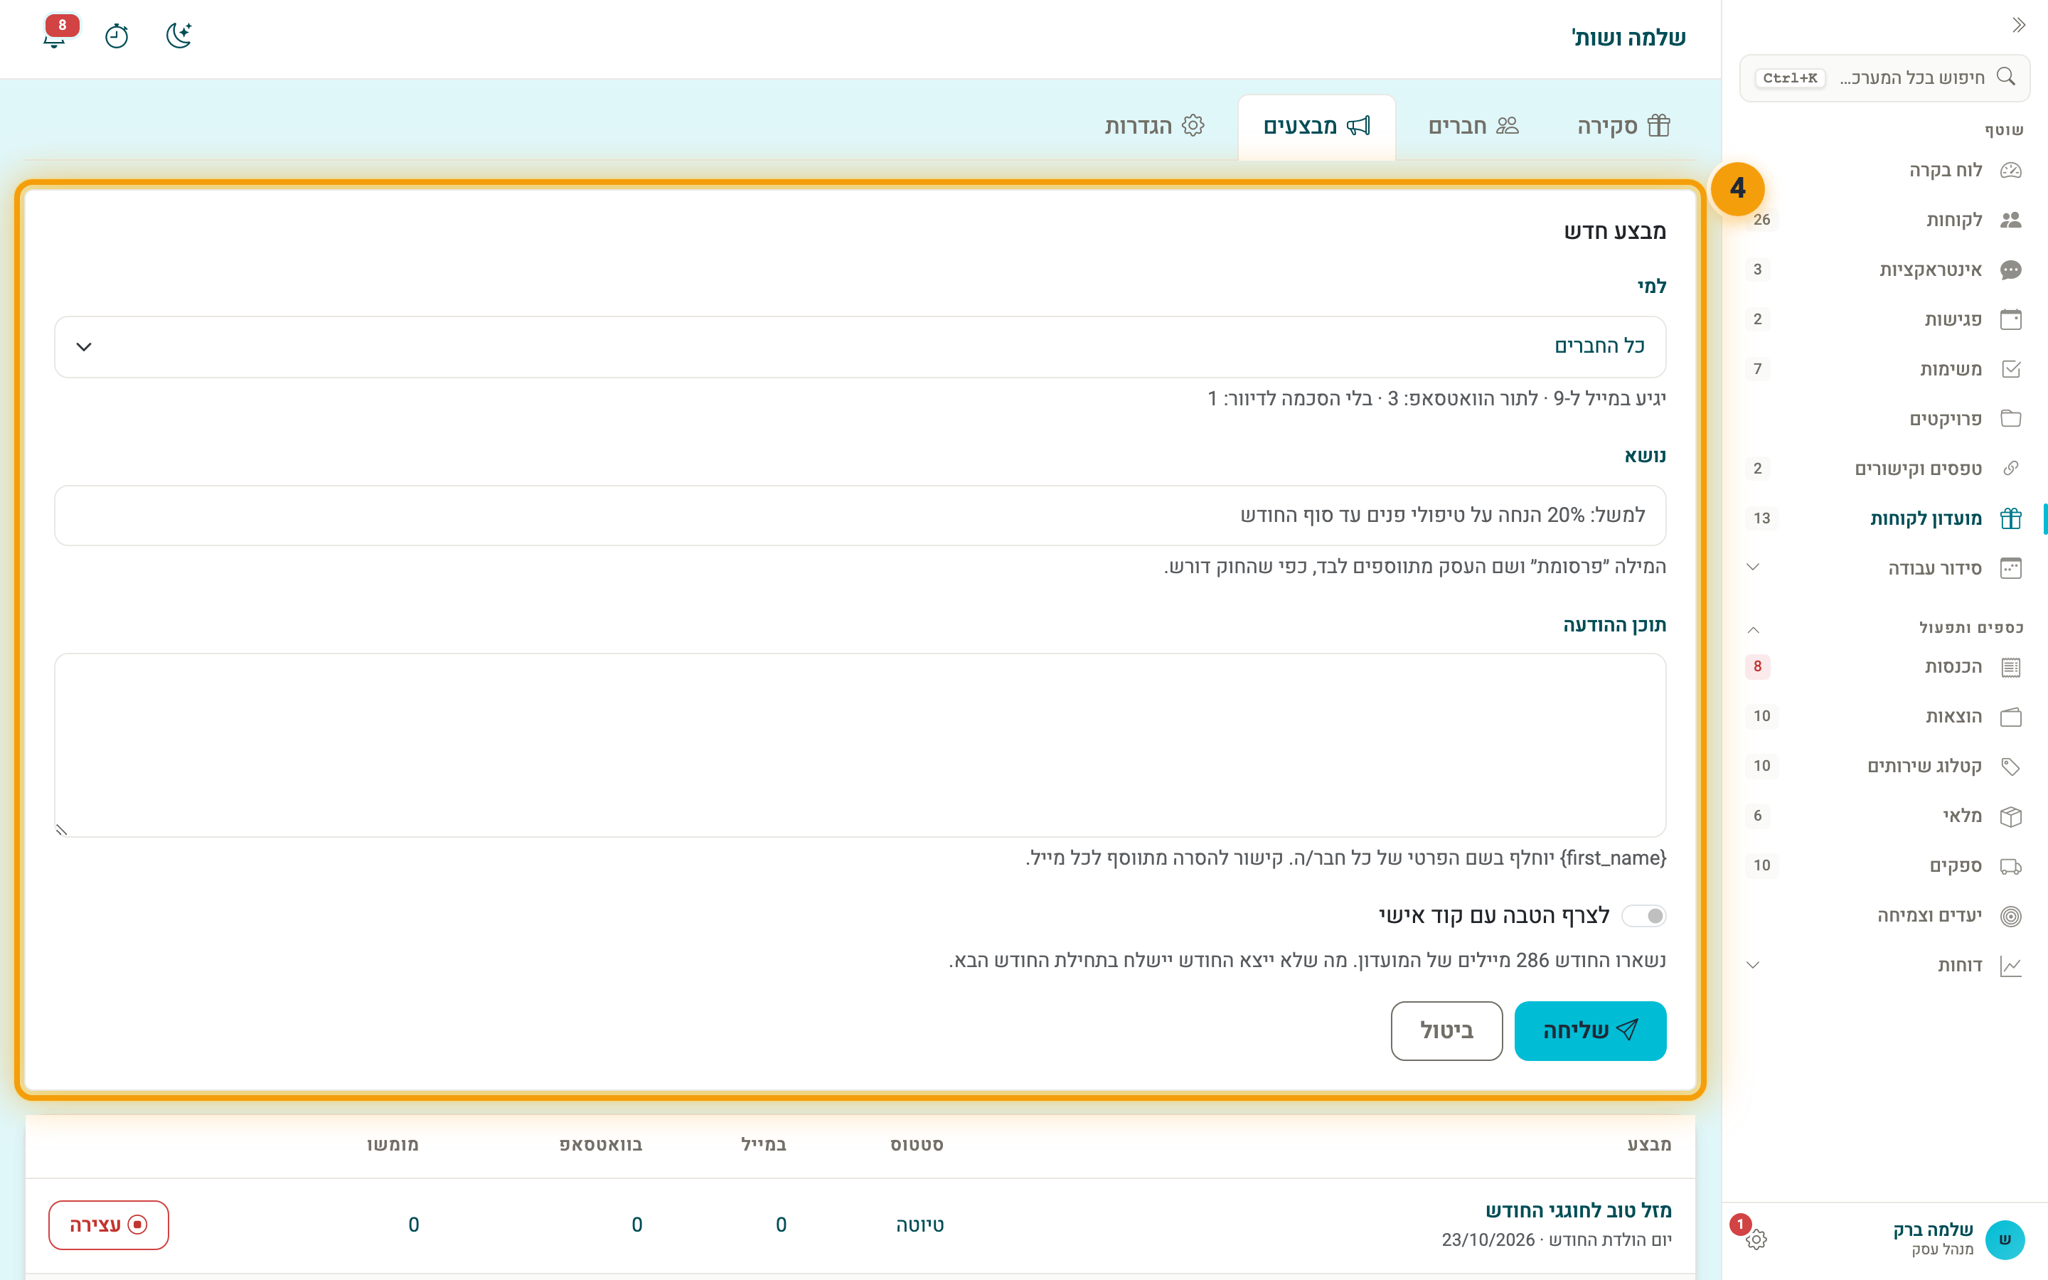Open פגישות calendar icon
The height and width of the screenshot is (1280, 2048).
pyautogui.click(x=2011, y=319)
